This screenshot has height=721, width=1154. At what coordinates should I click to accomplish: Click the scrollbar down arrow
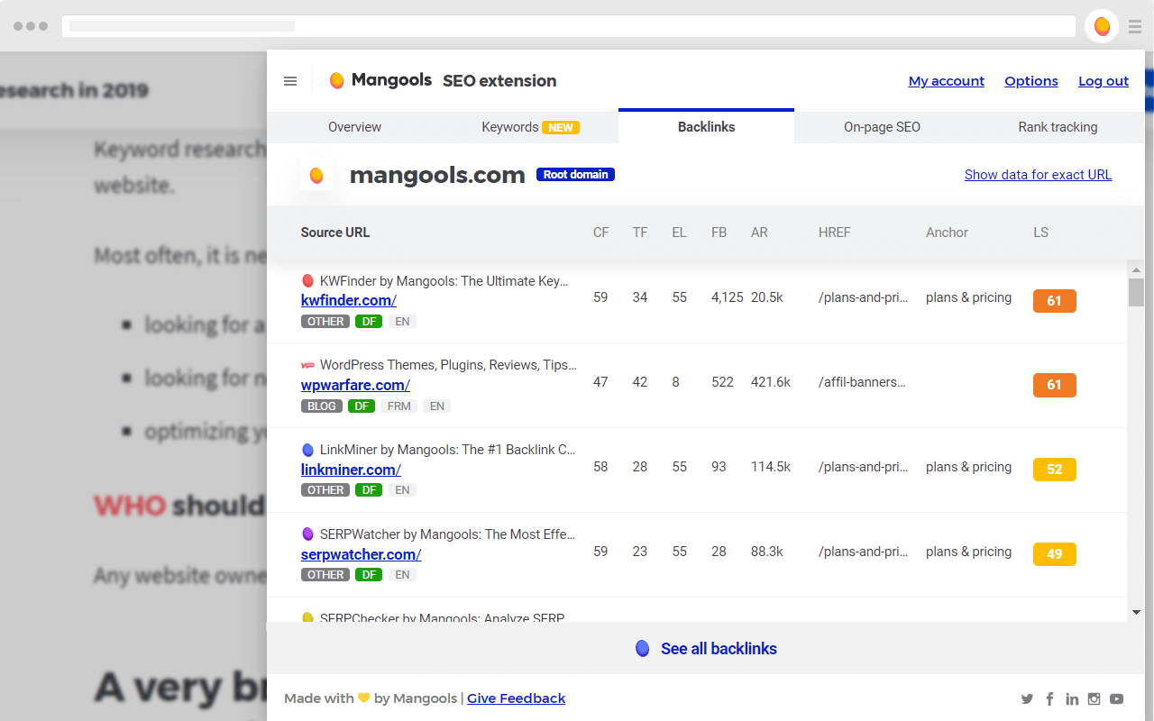tap(1137, 611)
